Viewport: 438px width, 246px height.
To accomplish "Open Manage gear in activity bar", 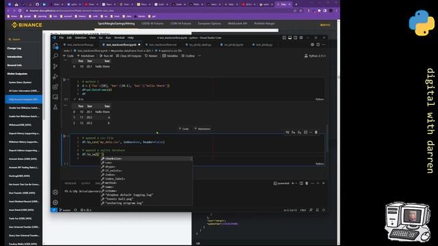I will coord(55,202).
